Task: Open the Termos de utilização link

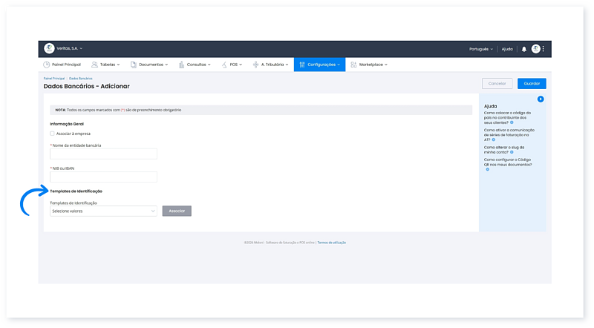Action: point(331,243)
